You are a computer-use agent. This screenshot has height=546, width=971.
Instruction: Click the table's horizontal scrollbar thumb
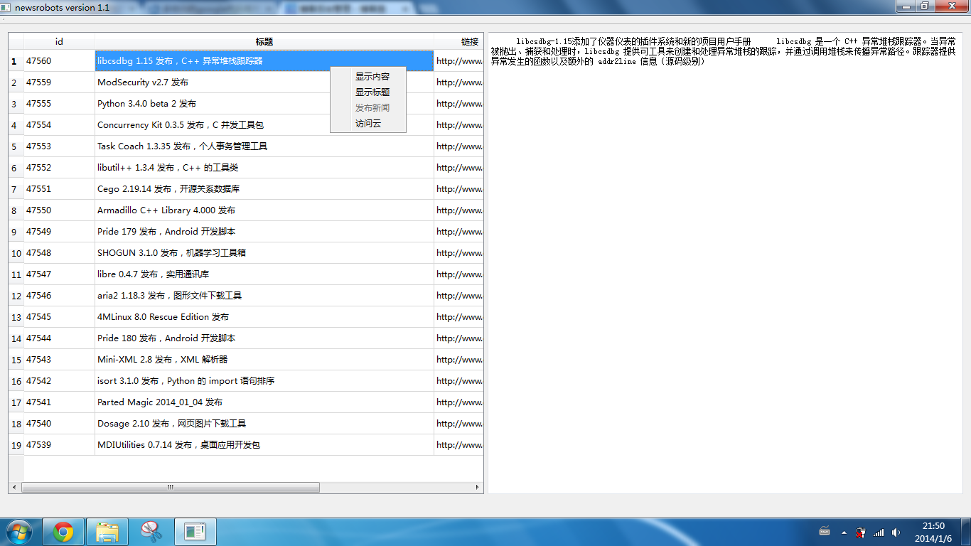[x=171, y=487]
